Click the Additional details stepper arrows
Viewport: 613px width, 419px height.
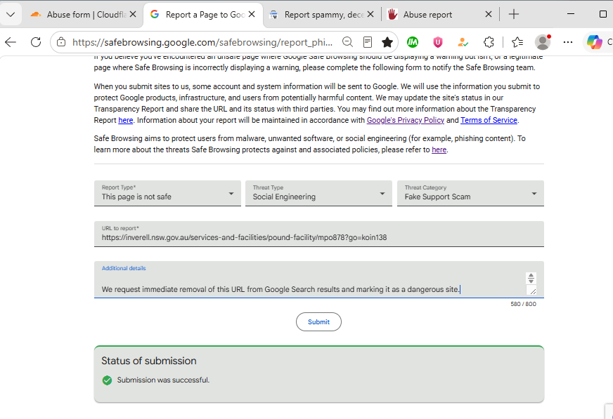[x=531, y=278]
